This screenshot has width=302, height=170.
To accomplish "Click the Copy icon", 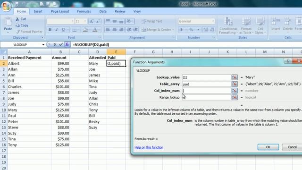I will point(17,25).
